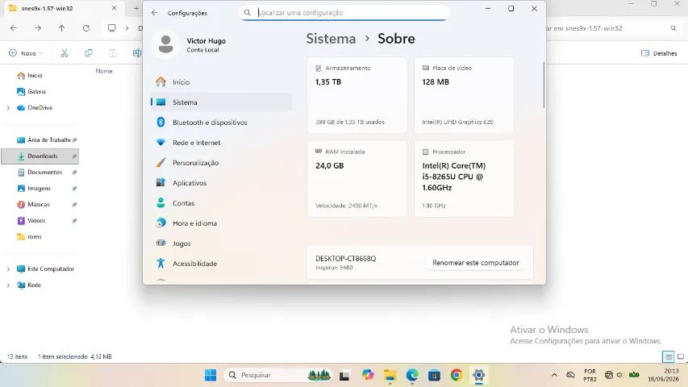Click Detalhes pane button in Explorer
The image size is (688, 387).
point(659,53)
